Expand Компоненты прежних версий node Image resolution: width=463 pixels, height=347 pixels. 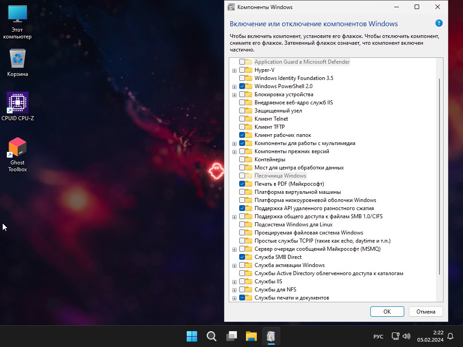[x=235, y=152]
